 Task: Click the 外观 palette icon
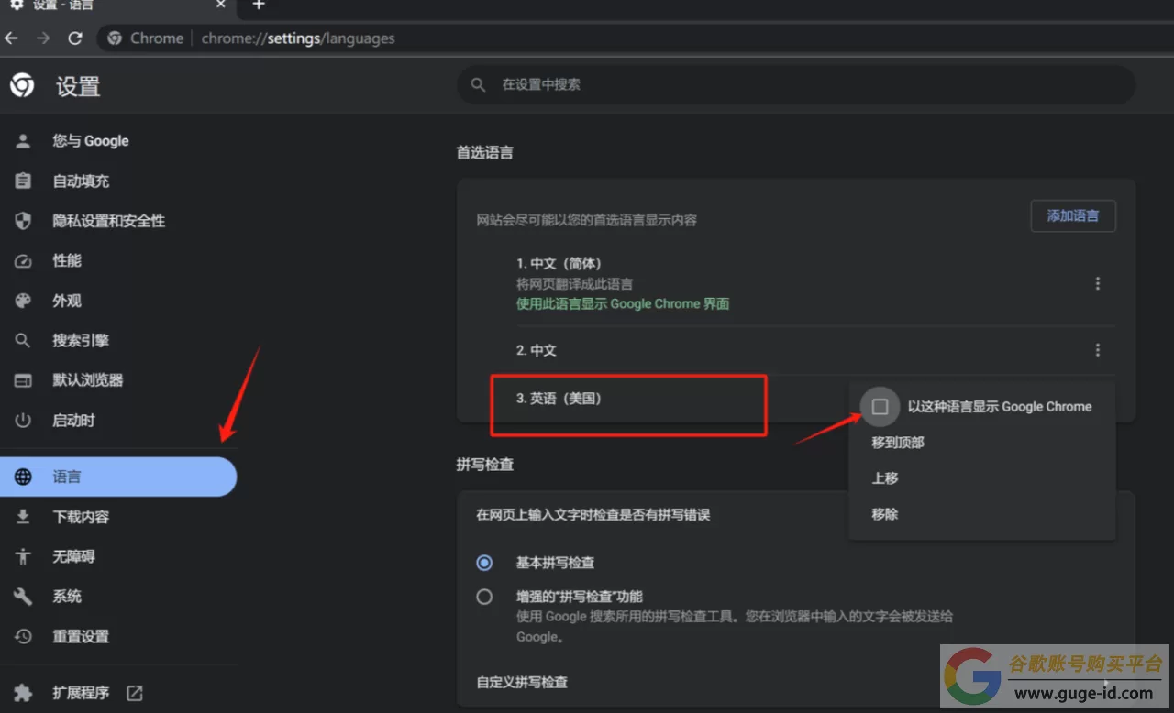click(23, 301)
